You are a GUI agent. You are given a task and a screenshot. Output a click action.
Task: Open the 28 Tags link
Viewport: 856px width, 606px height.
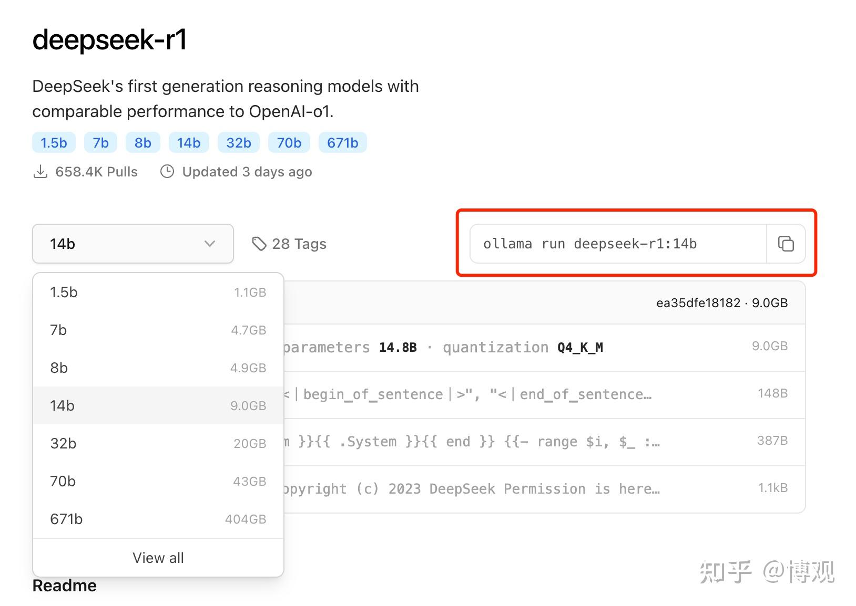[x=299, y=244]
